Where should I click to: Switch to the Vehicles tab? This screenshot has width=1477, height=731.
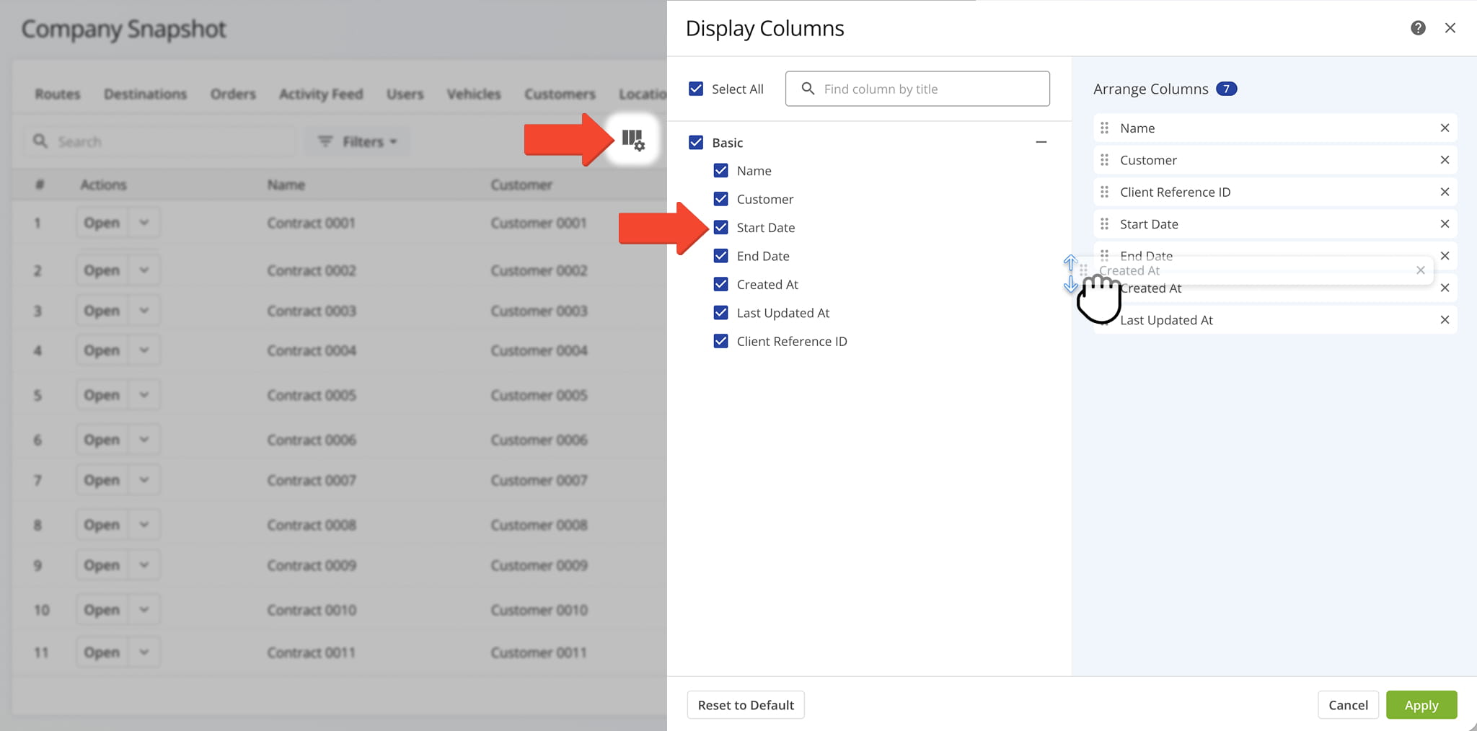tap(474, 94)
